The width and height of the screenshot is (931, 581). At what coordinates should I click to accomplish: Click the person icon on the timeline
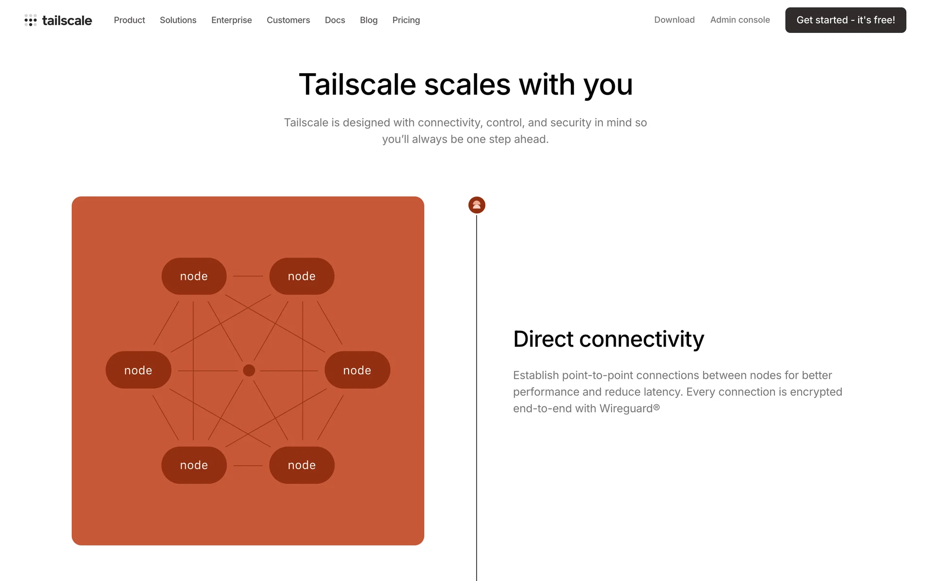[x=477, y=205]
